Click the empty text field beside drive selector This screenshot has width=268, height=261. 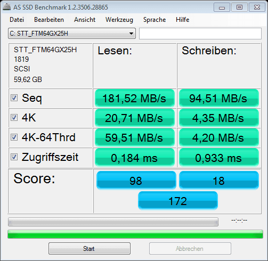200,34
